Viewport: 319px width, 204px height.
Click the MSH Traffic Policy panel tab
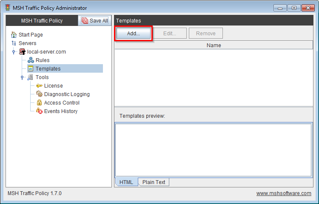[x=42, y=20]
